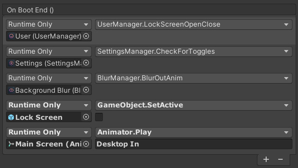Click the plus icon to add event listener
Screen dimensions: 298x168
[266, 159]
